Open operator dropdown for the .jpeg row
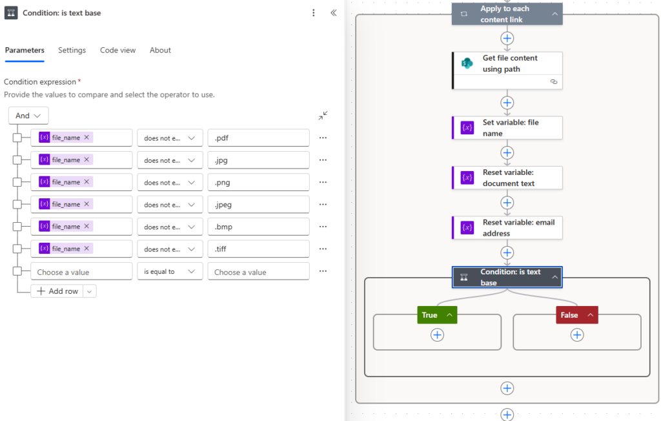661x421 pixels. point(170,204)
